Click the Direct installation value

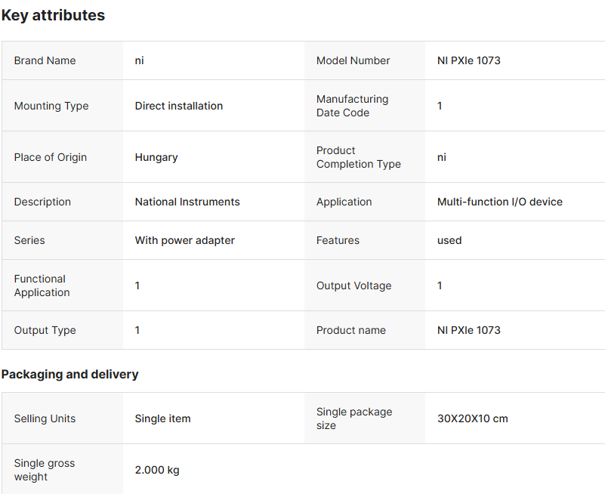(x=178, y=106)
